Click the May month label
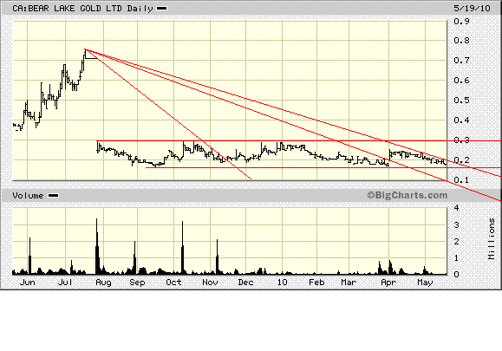 tap(425, 283)
